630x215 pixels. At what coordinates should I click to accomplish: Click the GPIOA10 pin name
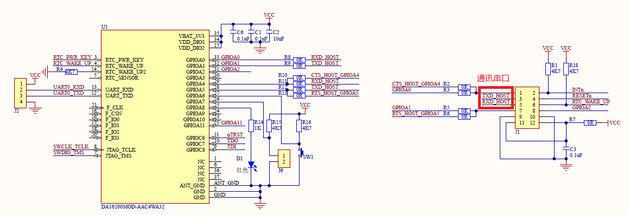click(194, 120)
